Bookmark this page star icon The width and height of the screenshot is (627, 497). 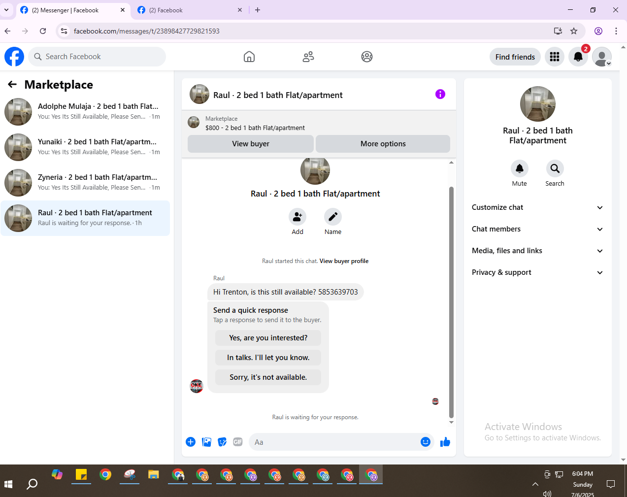[574, 31]
